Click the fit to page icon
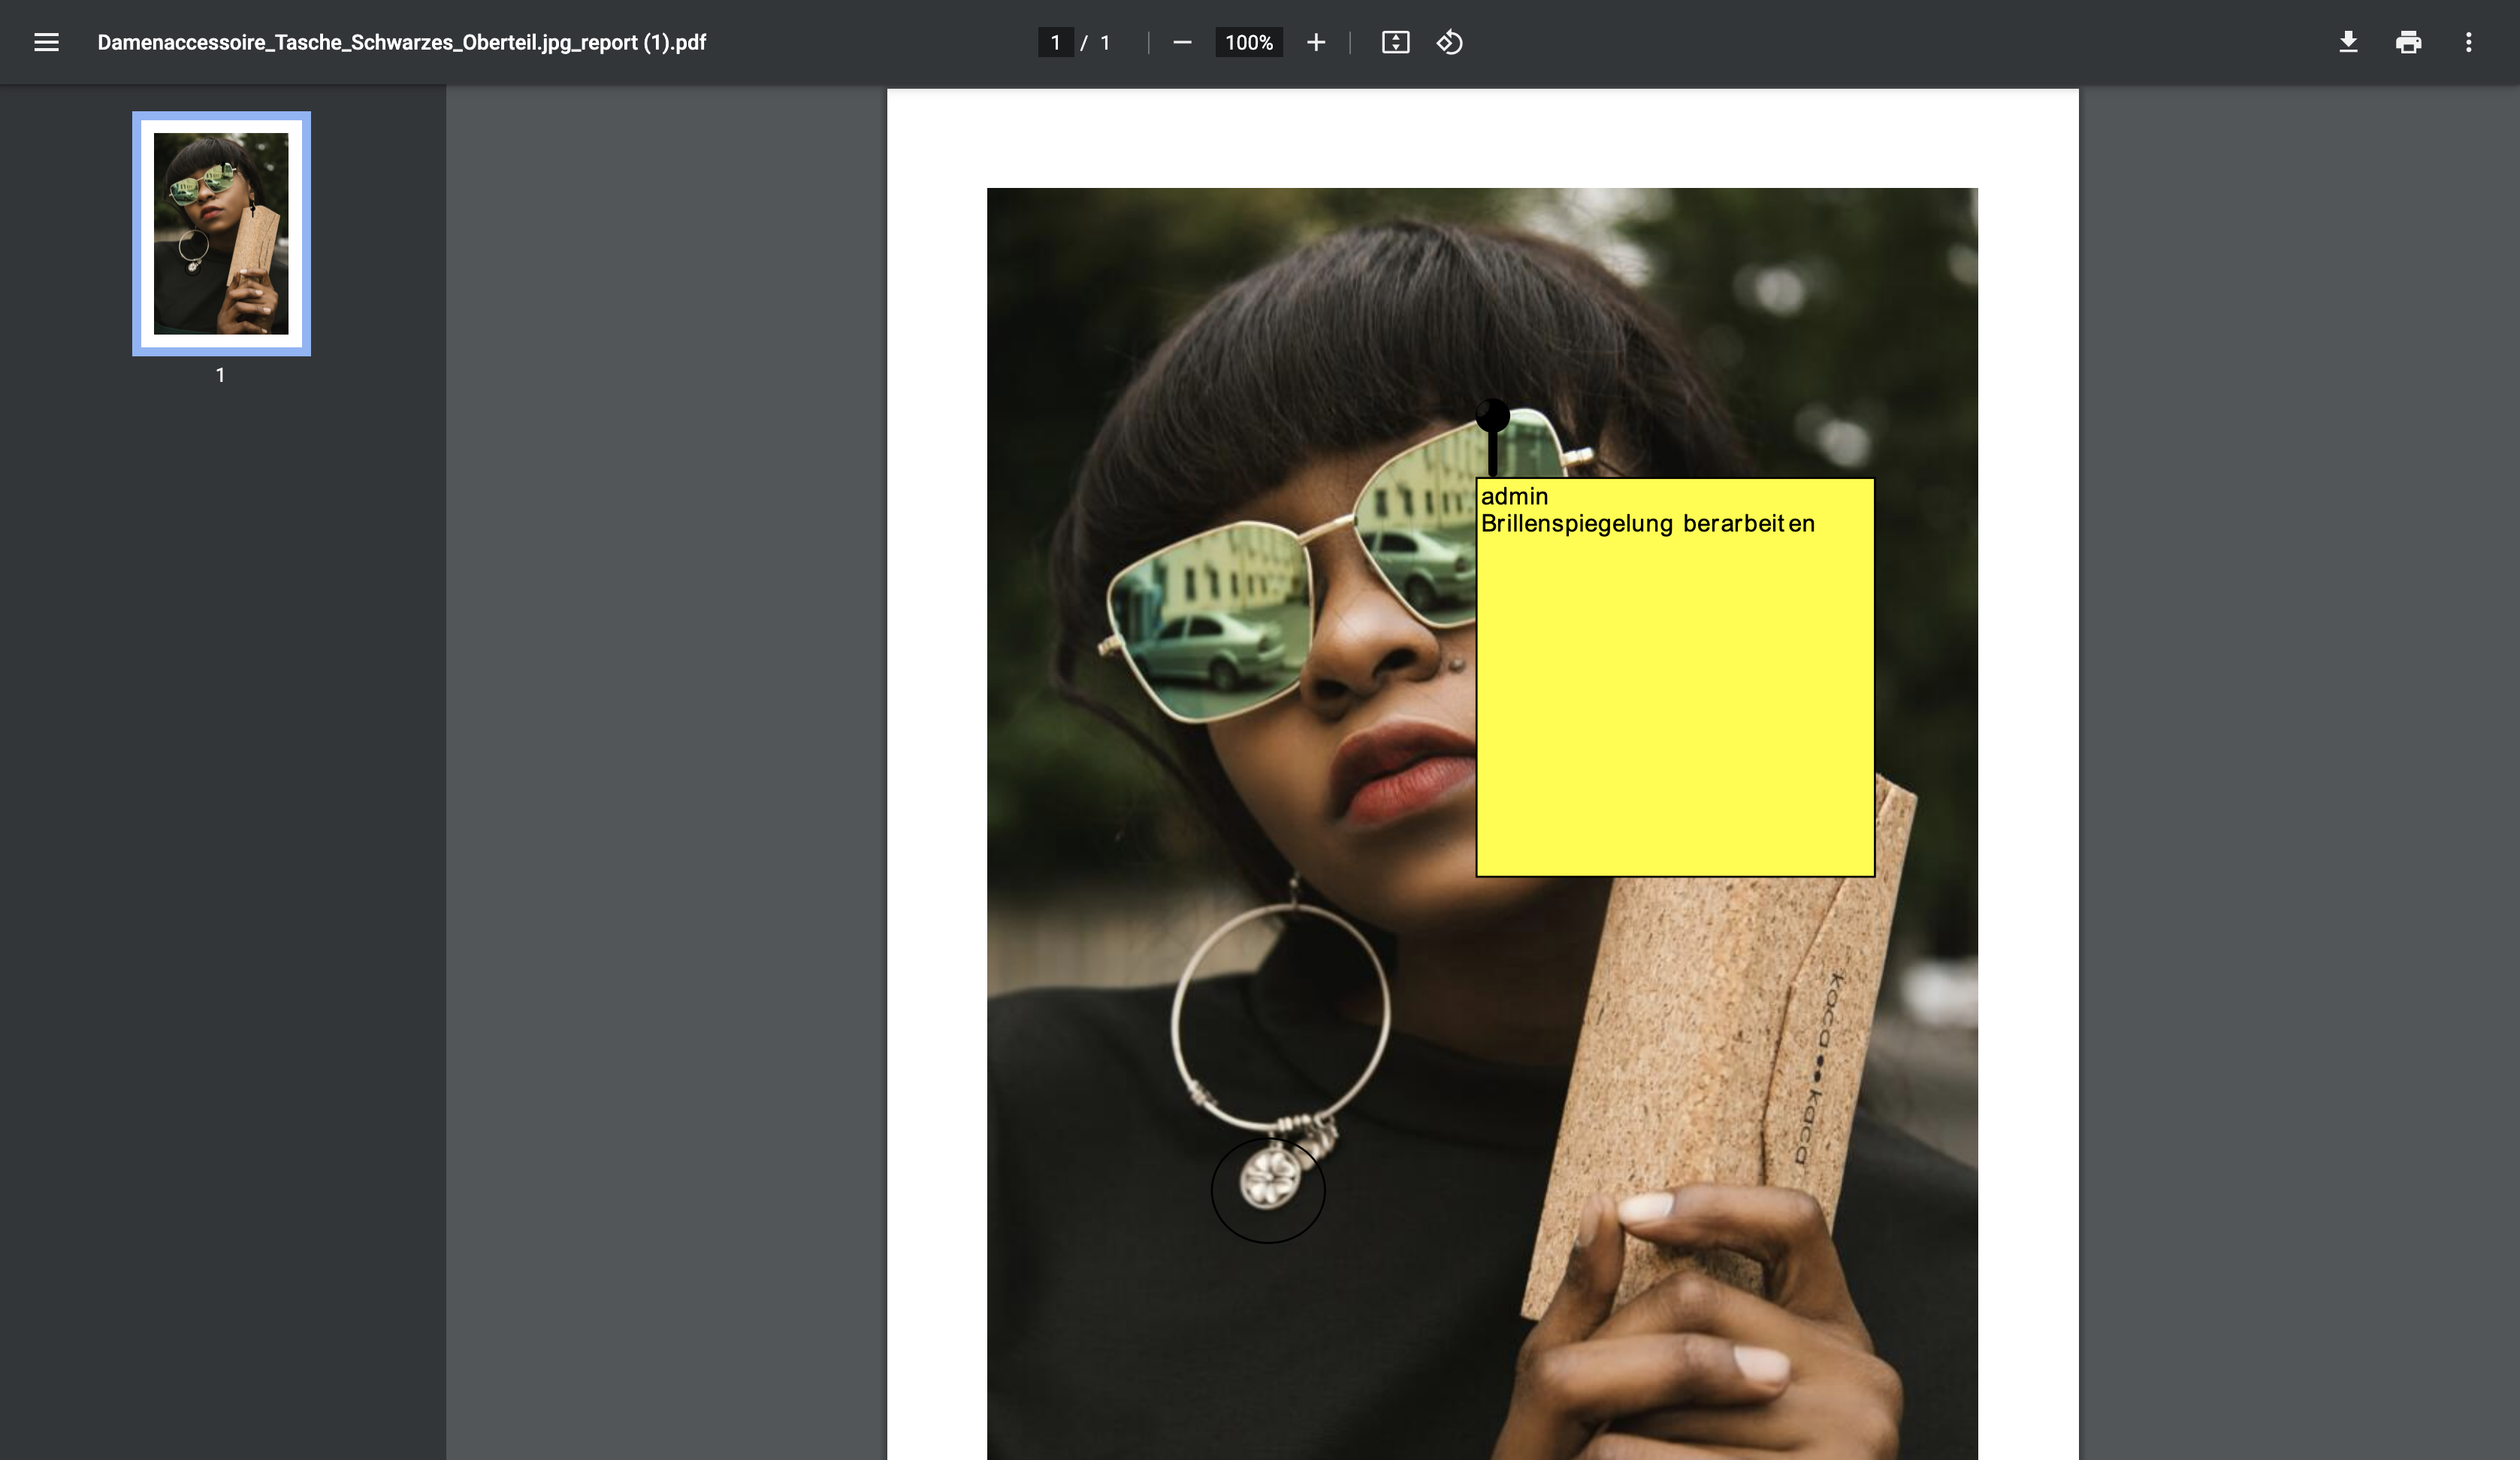The image size is (2520, 1460). [1395, 42]
